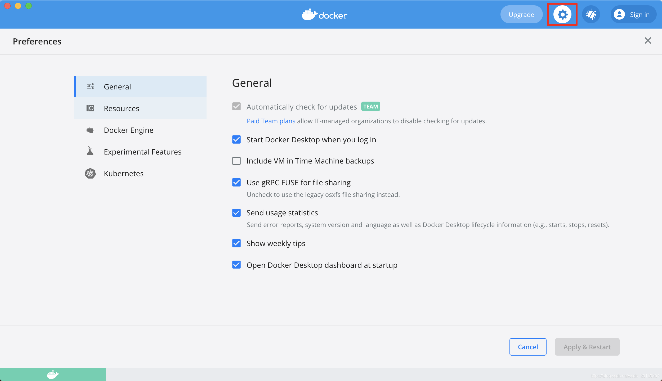Click the user account profile icon
The height and width of the screenshot is (381, 662).
[619, 14]
